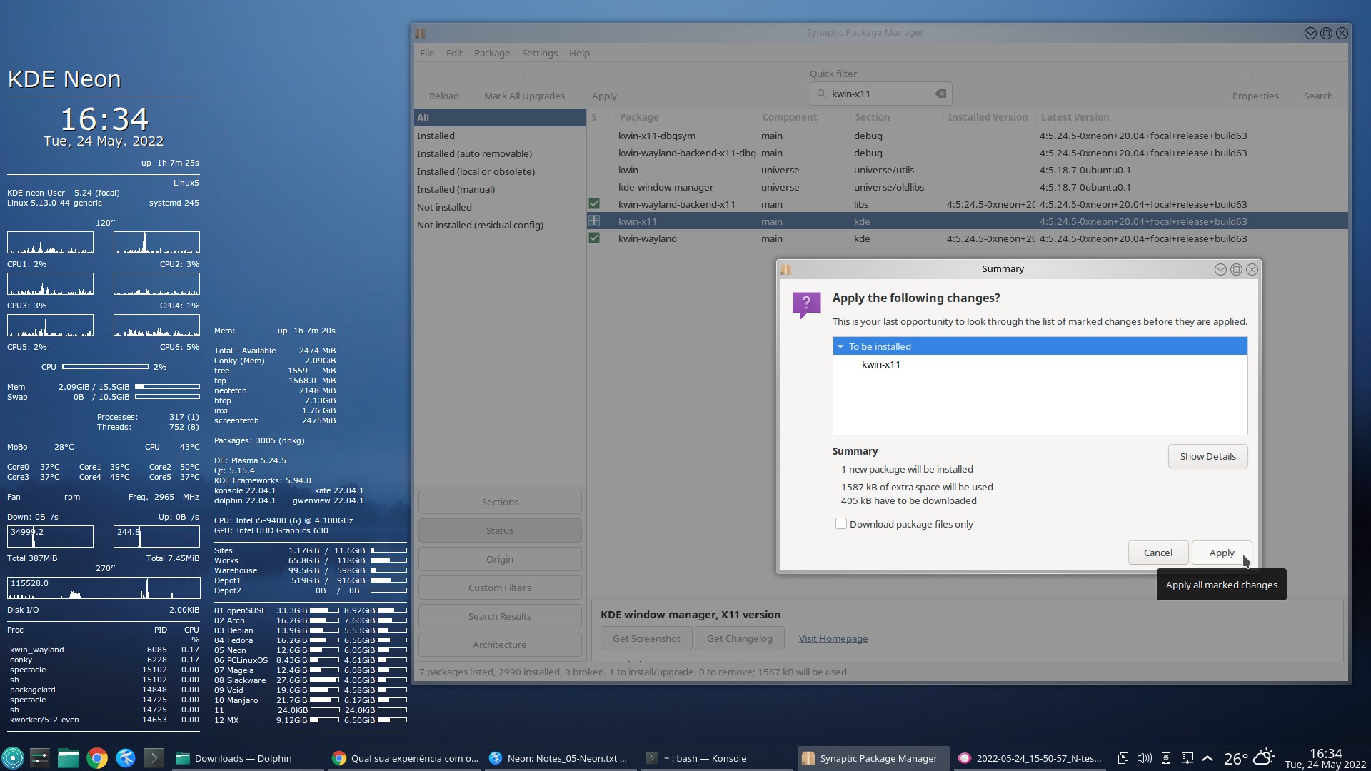Mark the kde-window-manager status checkbox

[x=593, y=187]
